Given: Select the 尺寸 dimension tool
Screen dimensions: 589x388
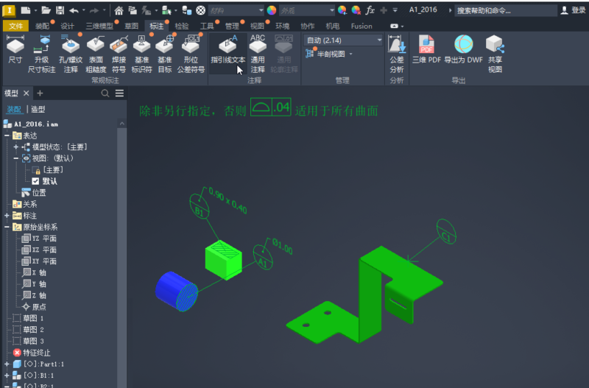Looking at the screenshot, I should click(15, 49).
